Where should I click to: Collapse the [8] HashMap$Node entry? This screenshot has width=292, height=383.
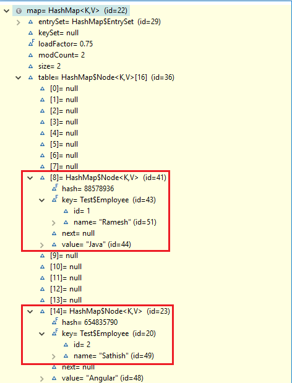(x=30, y=178)
